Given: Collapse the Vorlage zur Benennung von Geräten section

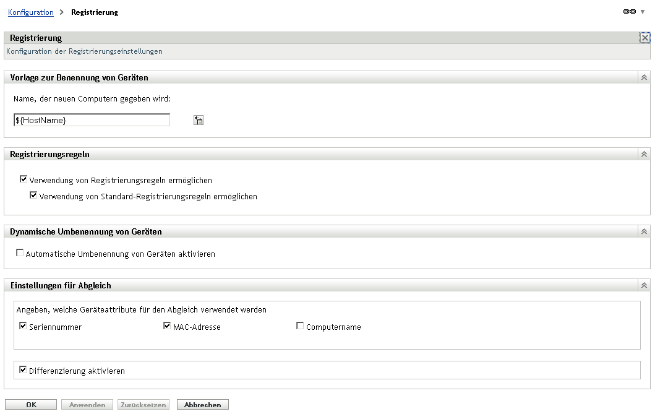Looking at the screenshot, I should point(643,77).
